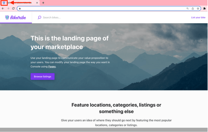Click the Biketribe logo in header
Screen dimensions: 208x132
(16, 17)
